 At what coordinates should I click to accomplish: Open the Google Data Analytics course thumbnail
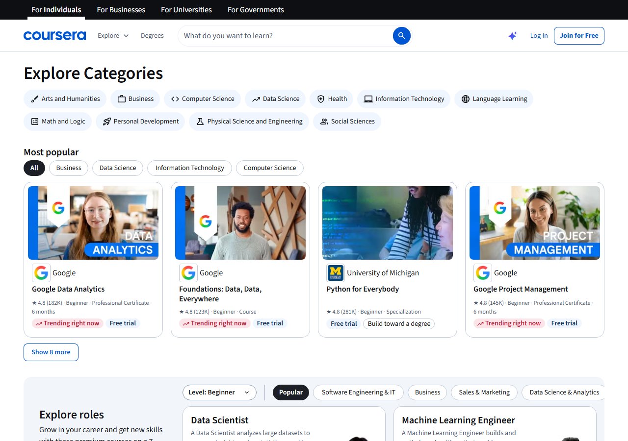(93, 223)
